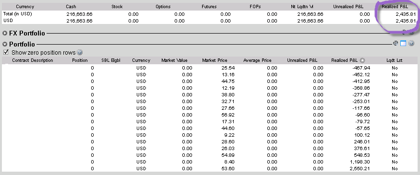
Task: Click the Nt Lqdtn Vl header
Action: 301,6
